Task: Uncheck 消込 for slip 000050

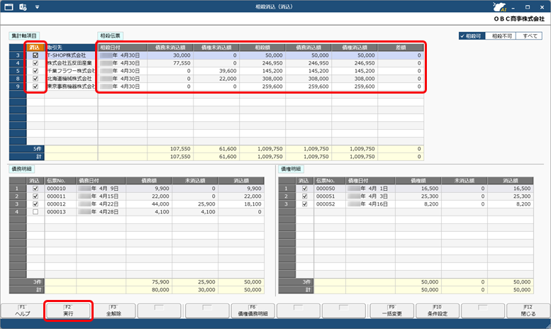Action: coord(305,189)
